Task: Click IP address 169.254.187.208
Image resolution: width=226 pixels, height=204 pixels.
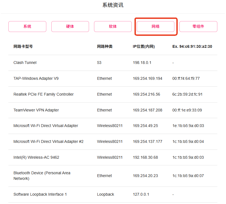Action: (147, 110)
